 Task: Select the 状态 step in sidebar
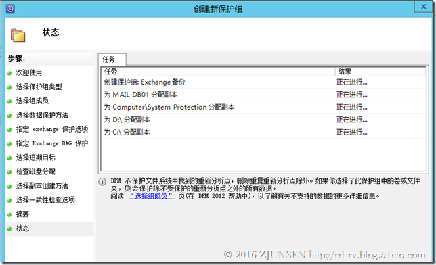[22, 228]
